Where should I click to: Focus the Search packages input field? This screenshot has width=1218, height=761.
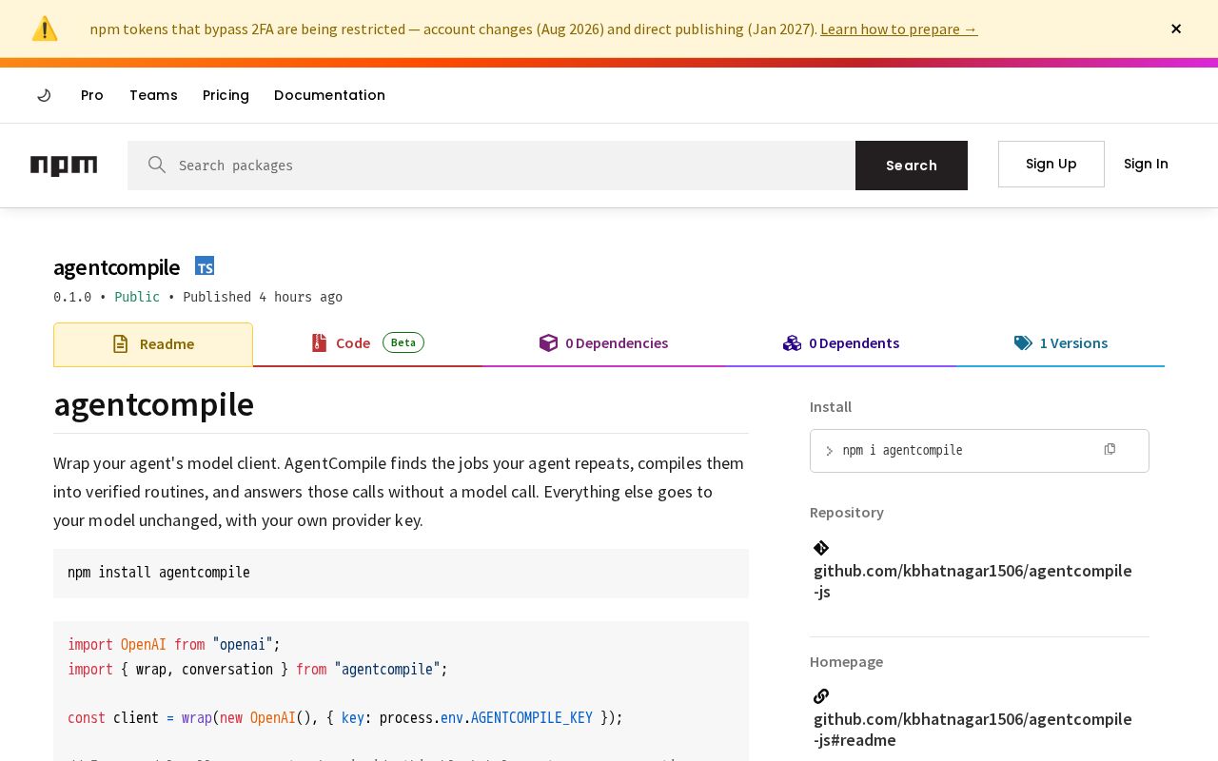491,166
